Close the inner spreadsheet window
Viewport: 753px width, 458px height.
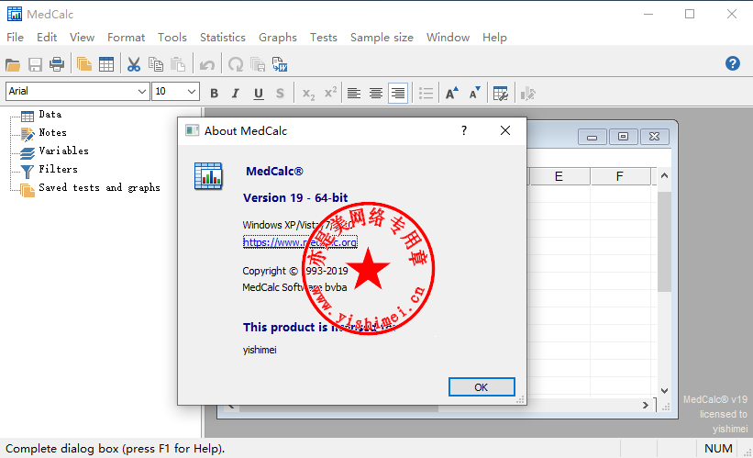click(x=654, y=137)
